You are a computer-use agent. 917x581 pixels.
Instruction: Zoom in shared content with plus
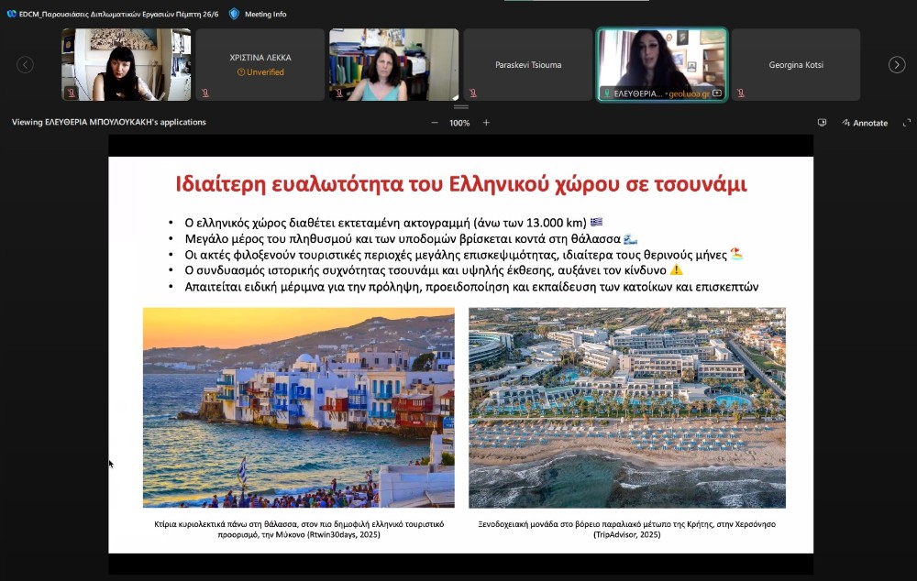pos(486,123)
